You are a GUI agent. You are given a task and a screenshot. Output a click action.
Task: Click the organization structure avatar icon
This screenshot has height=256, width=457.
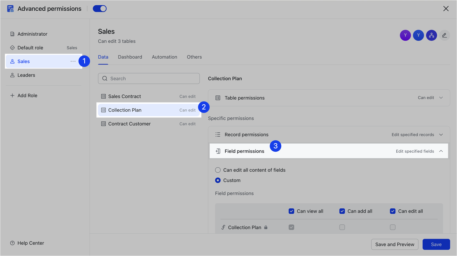(x=431, y=35)
